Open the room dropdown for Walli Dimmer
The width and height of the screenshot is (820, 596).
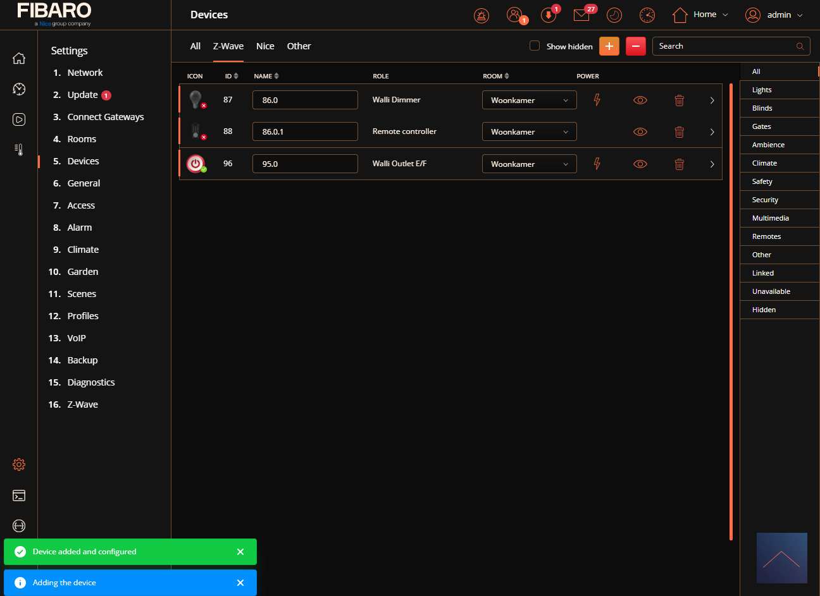[529, 100]
